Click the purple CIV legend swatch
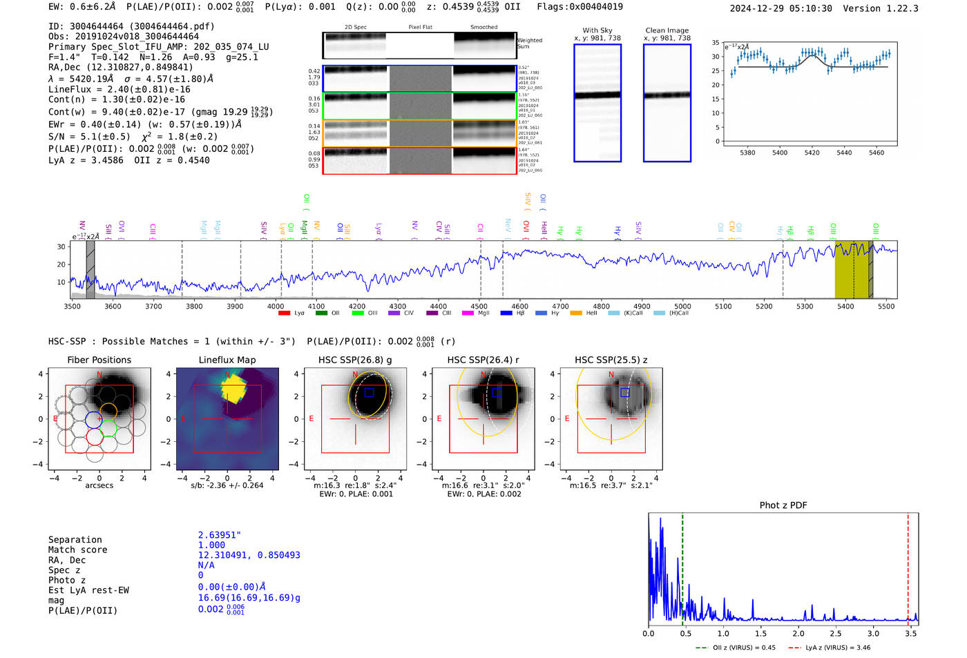The height and width of the screenshot is (658, 967). (394, 313)
